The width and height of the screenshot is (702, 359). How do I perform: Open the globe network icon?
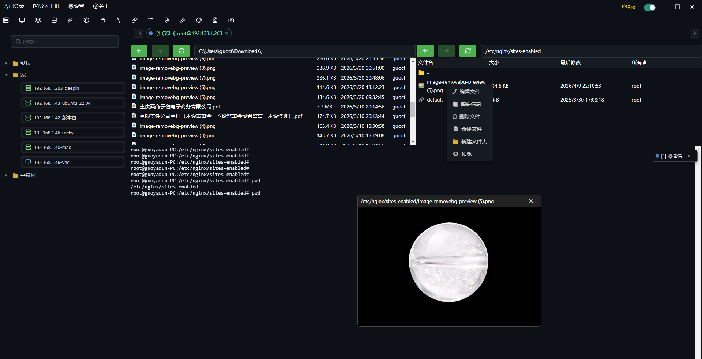(x=86, y=20)
